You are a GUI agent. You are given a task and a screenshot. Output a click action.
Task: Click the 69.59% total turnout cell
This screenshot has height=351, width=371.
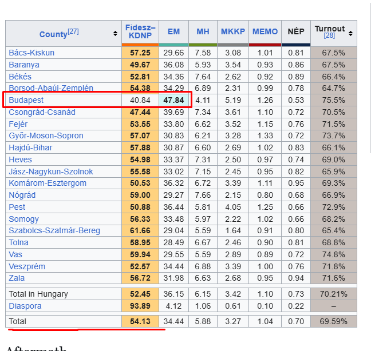click(x=333, y=321)
